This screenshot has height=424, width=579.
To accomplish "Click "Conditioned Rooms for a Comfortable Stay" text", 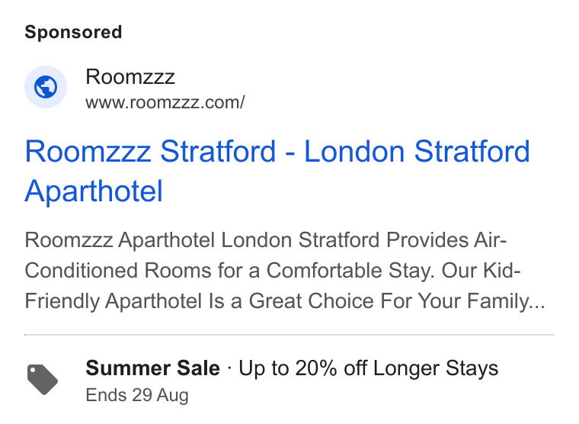I will (228, 270).
